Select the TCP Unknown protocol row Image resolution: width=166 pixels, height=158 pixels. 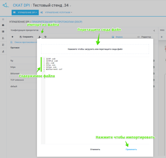pyautogui.click(x=23, y=80)
